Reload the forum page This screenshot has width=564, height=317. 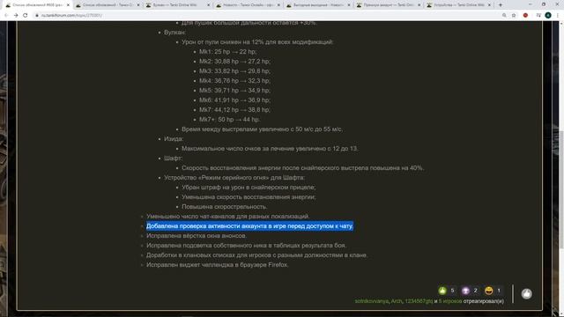[26, 16]
